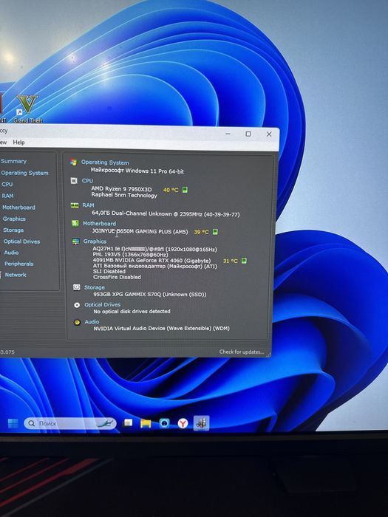Open the Storage heading link in summary

coord(95,287)
